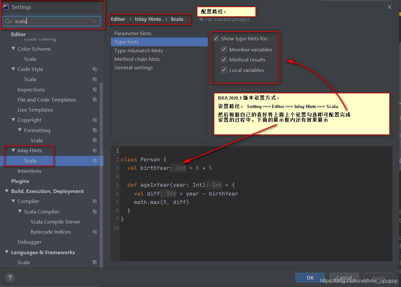
Task: Open the Type mismatch hints entry
Action: (159, 50)
